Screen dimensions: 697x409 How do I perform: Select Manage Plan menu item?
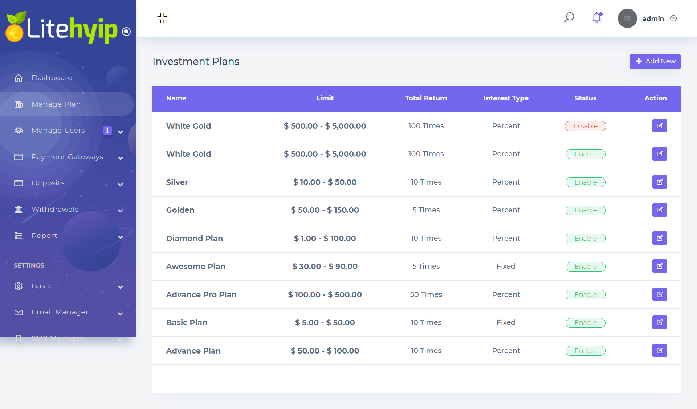click(56, 104)
